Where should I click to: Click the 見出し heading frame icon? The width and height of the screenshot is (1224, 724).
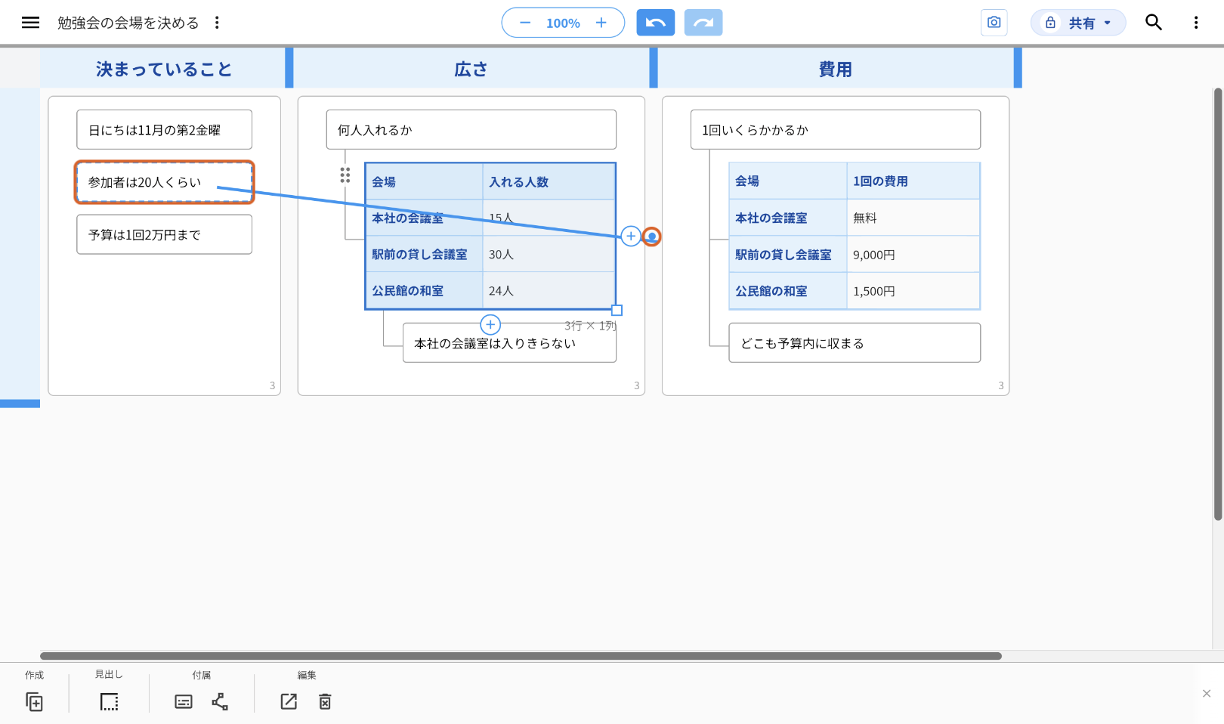(109, 701)
